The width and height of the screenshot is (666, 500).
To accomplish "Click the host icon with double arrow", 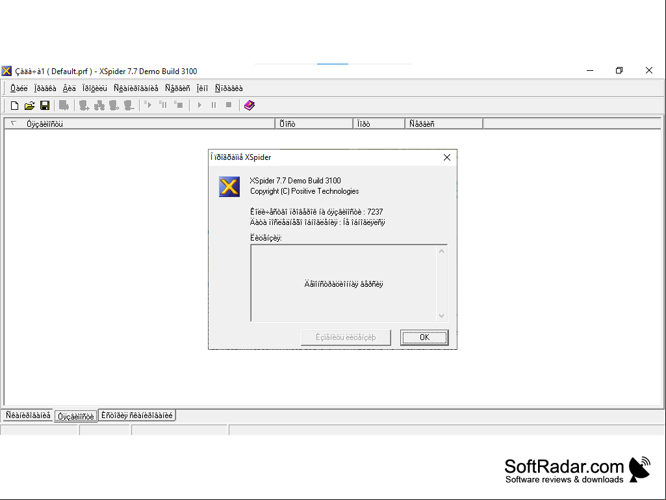I will pos(114,105).
